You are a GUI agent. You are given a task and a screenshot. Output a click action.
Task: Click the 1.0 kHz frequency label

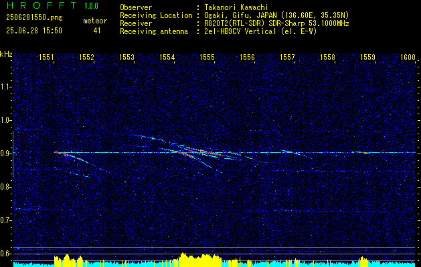point(5,120)
